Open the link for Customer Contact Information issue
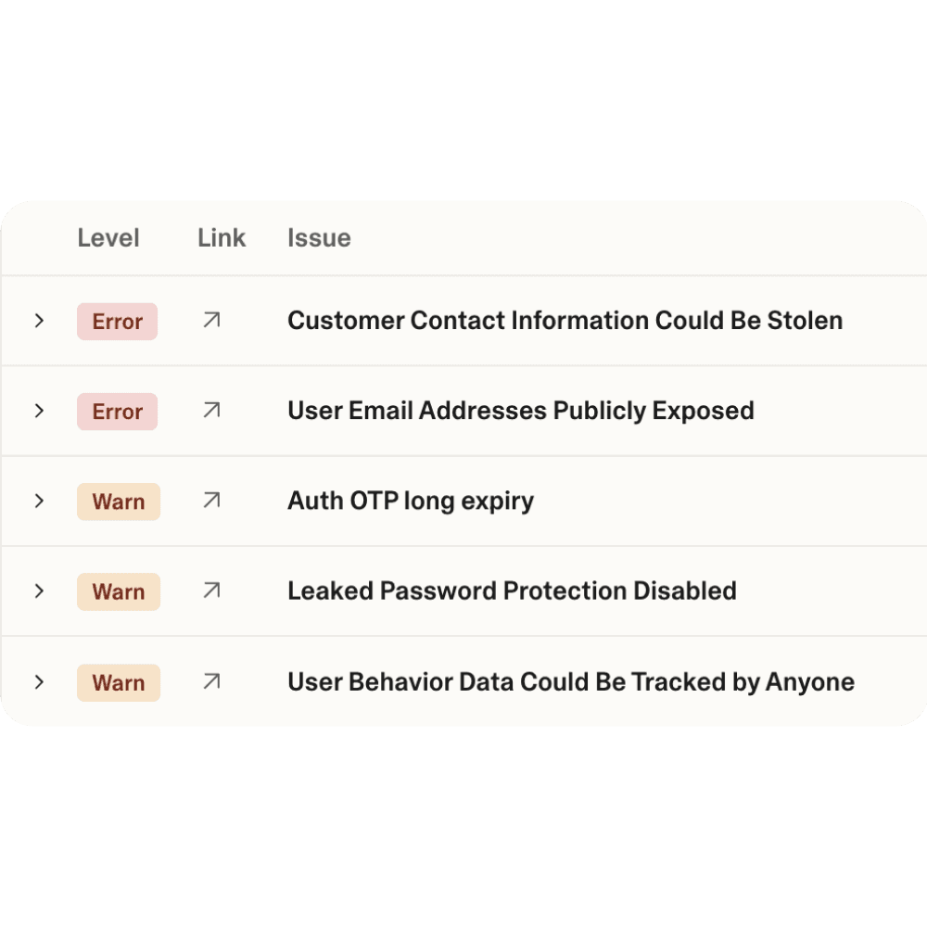 pyautogui.click(x=211, y=320)
